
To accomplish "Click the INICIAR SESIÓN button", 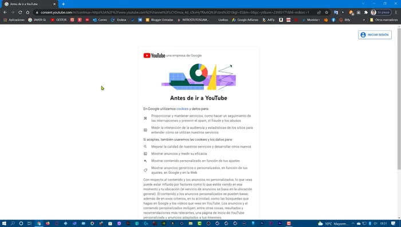I will pyautogui.click(x=375, y=35).
